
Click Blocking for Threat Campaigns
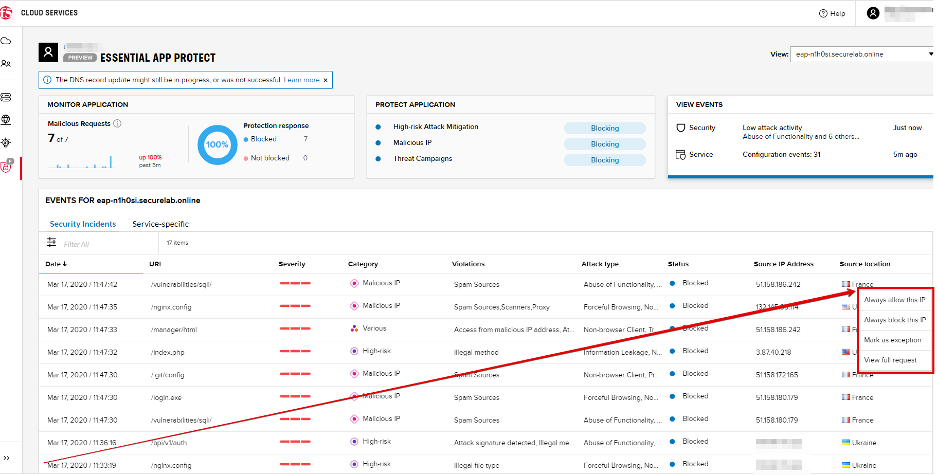coord(605,160)
